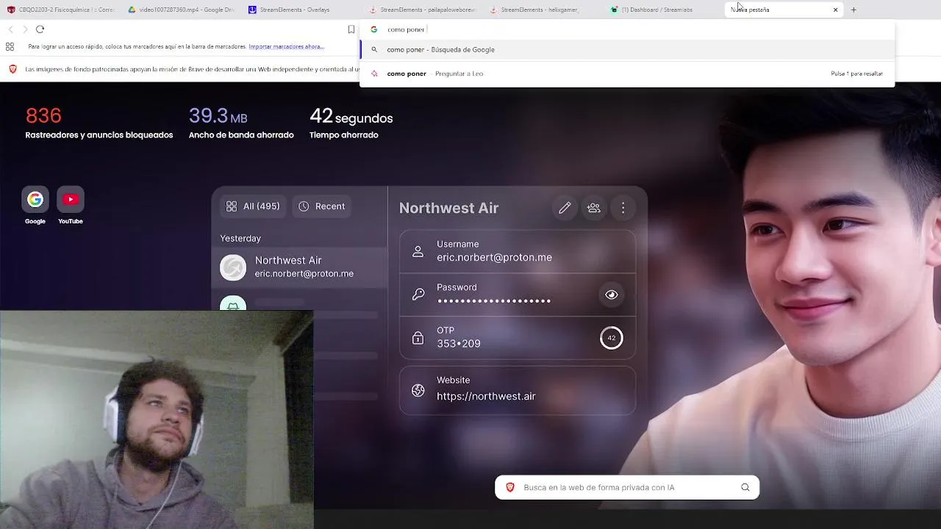This screenshot has width=941, height=529.
Task: Click the bookmark icon beside address bar
Action: (x=351, y=29)
